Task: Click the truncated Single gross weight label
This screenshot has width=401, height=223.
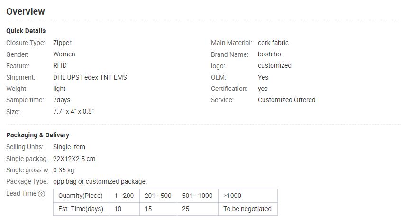Action: 29,170
